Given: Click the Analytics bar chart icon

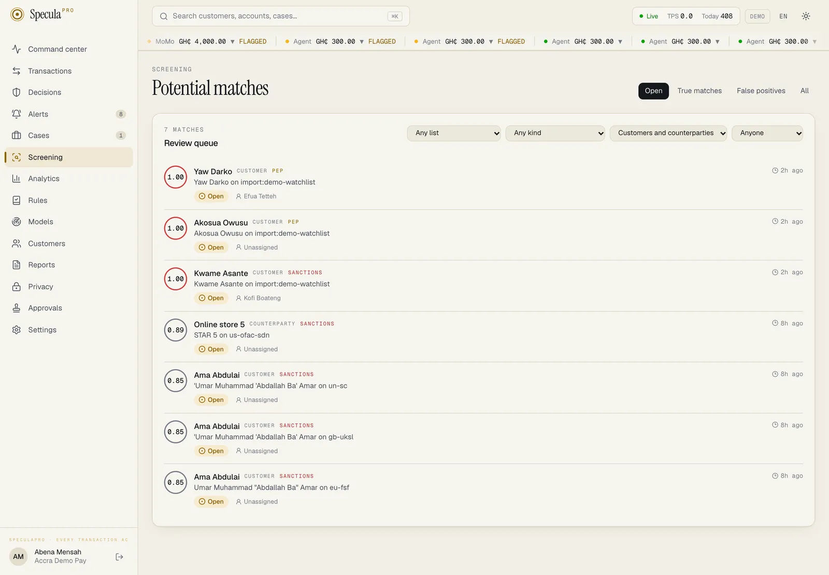Looking at the screenshot, I should click(x=17, y=179).
